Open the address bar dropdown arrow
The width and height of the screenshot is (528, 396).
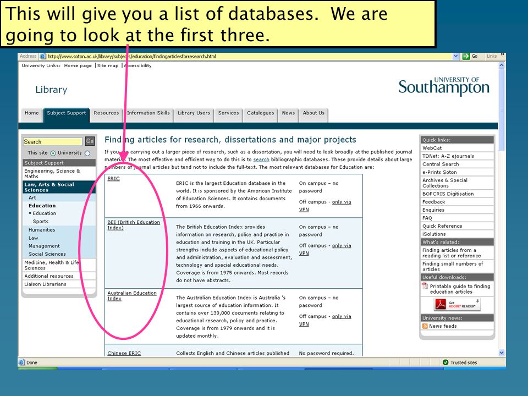click(x=455, y=56)
